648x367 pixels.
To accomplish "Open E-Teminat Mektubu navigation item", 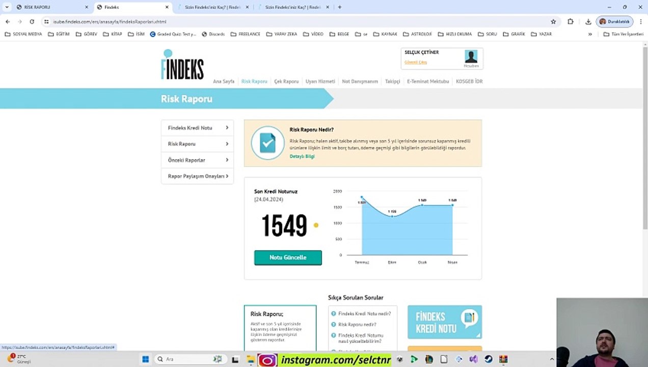I will 428,82.
